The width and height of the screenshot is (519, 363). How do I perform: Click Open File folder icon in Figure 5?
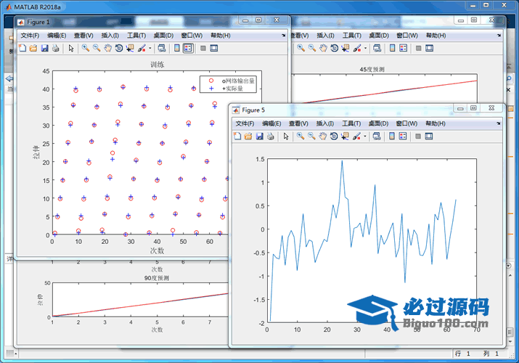click(x=248, y=136)
